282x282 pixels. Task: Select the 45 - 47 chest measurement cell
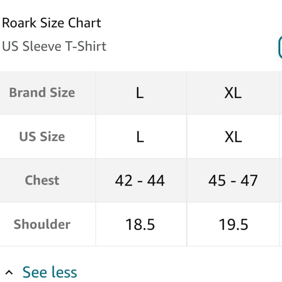(233, 180)
